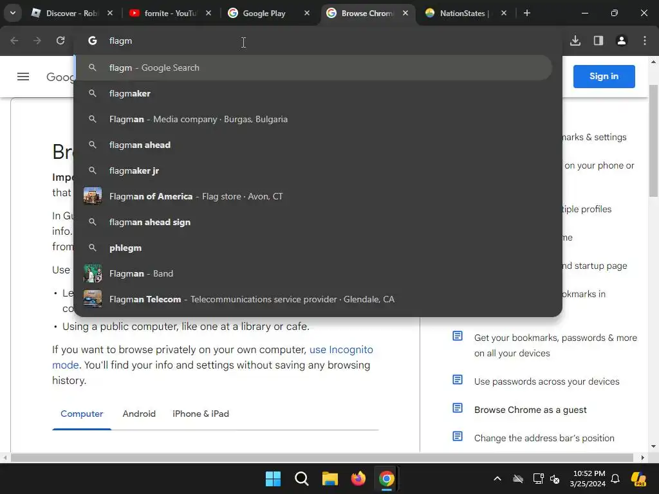Click article icon beside 'Browse Chrome as a guest'

[x=458, y=408]
